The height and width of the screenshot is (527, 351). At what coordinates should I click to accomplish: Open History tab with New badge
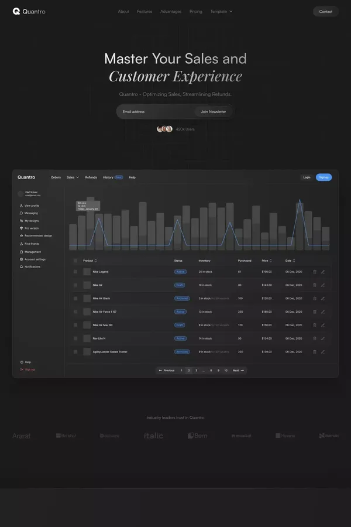(x=113, y=177)
